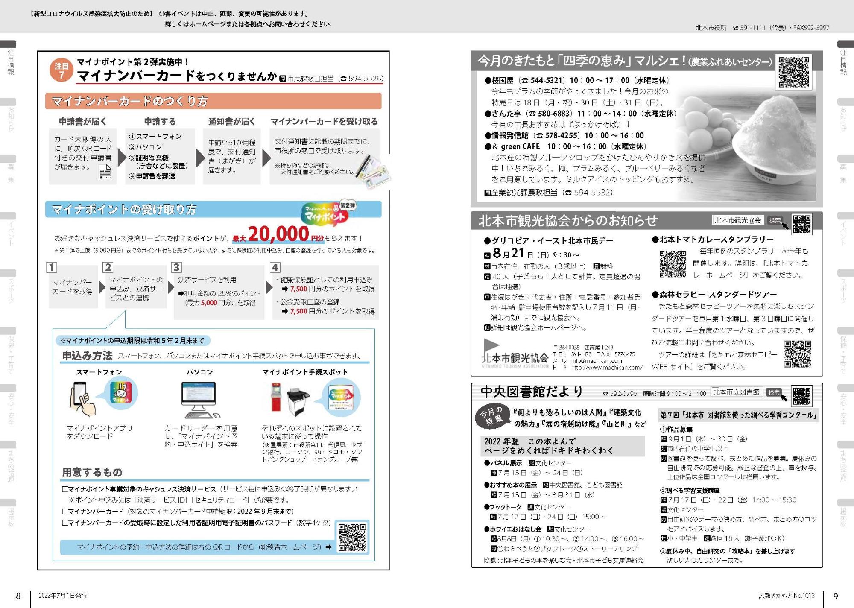The image size is (854, 608).
Task: Select the お知らせ side tab on page 8
Action: (x=9, y=116)
